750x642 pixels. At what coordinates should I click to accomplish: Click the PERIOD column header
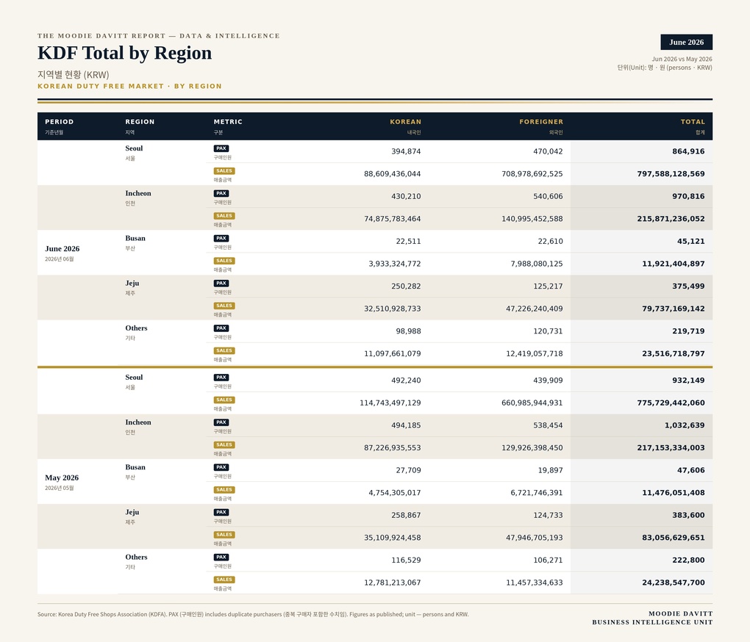click(x=60, y=122)
